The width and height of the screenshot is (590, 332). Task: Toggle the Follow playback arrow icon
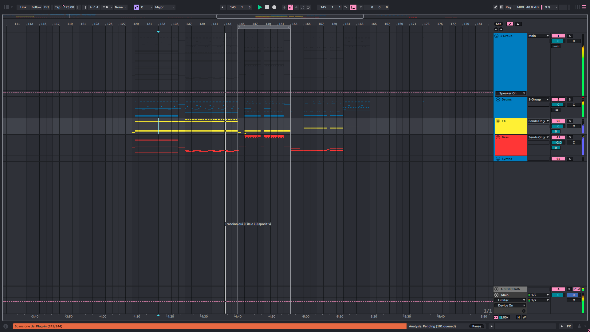tap(223, 7)
